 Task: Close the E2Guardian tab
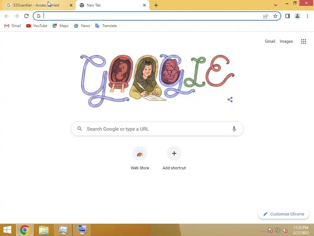click(x=71, y=5)
